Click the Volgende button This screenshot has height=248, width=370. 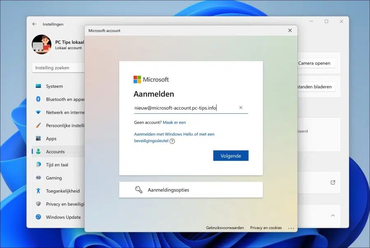point(231,156)
